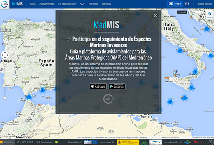Show the Leyenda map legend
Viewport: 214px width, 145px height.
pyautogui.click(x=182, y=12)
